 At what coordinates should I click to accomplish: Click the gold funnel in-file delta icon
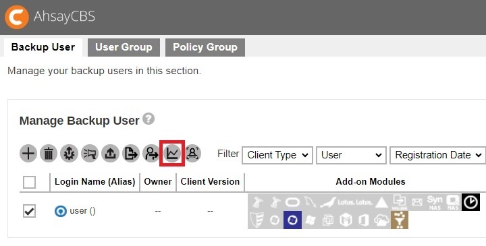coord(400,220)
